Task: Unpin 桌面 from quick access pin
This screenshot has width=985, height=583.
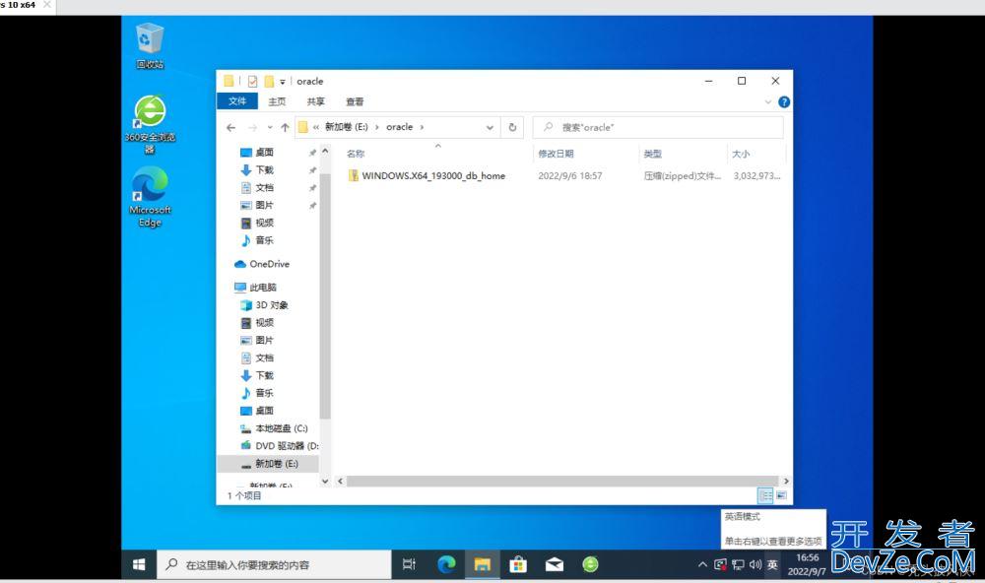Action: [x=312, y=153]
